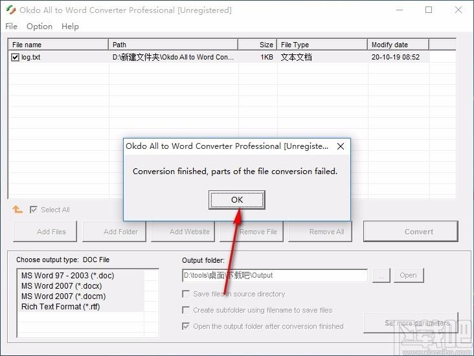Click the Okdo app icon in title bar
Image resolution: width=474 pixels, height=356 pixels.
pyautogui.click(x=11, y=10)
